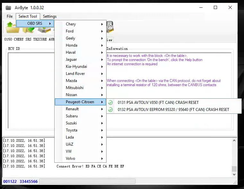244x189 pixels.
Task: Click the hand pointer device icon in toolbar
Action: (110, 27)
